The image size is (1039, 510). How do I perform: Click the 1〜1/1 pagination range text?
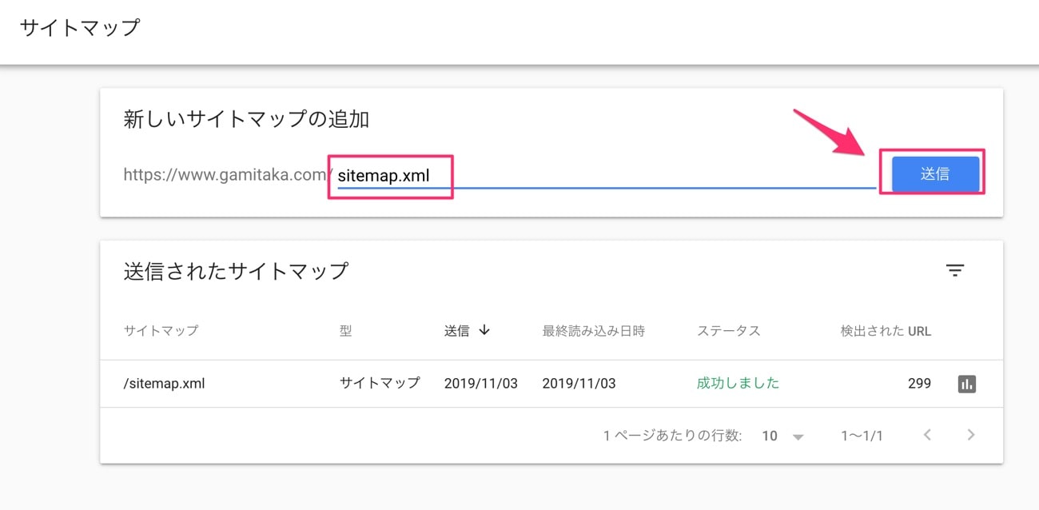coord(862,436)
